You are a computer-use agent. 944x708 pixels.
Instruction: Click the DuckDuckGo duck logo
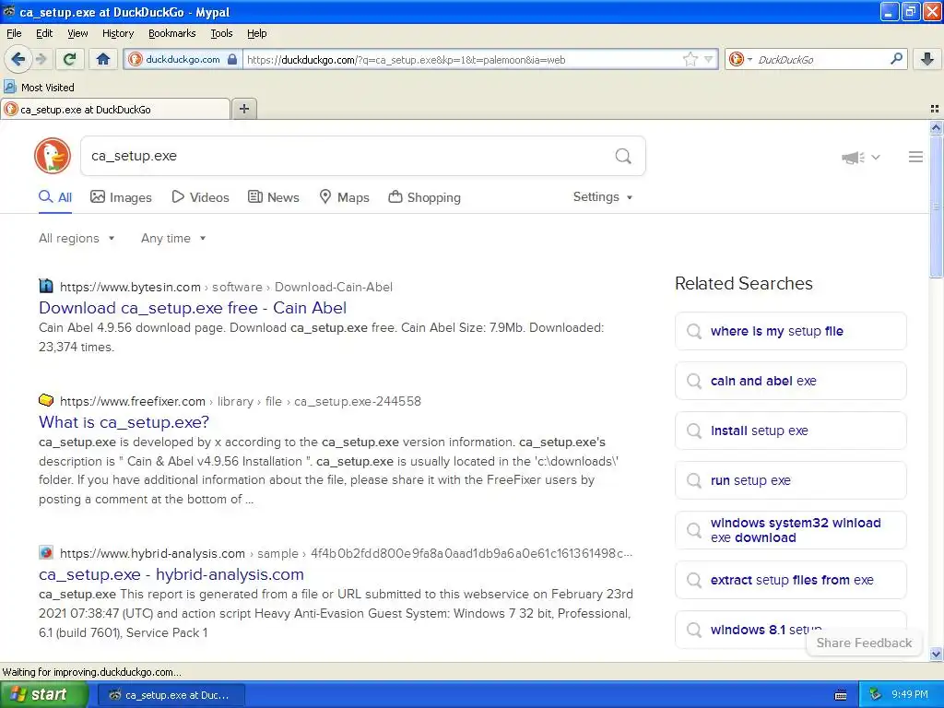[x=53, y=156]
